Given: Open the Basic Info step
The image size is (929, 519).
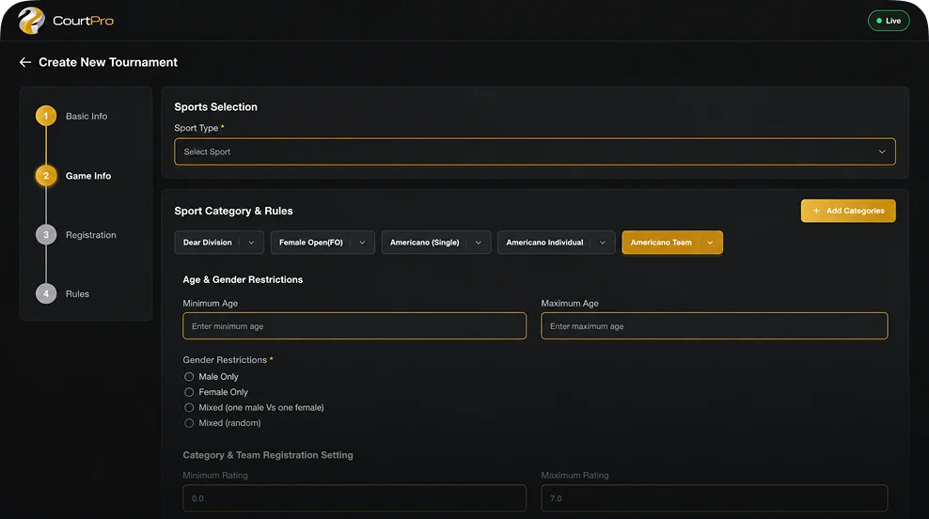Looking at the screenshot, I should [87, 117].
